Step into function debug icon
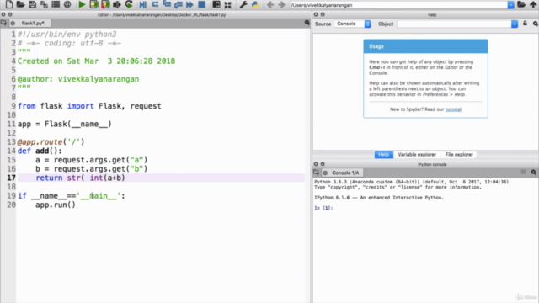Viewport: 539px width, 303px height. (167, 4)
